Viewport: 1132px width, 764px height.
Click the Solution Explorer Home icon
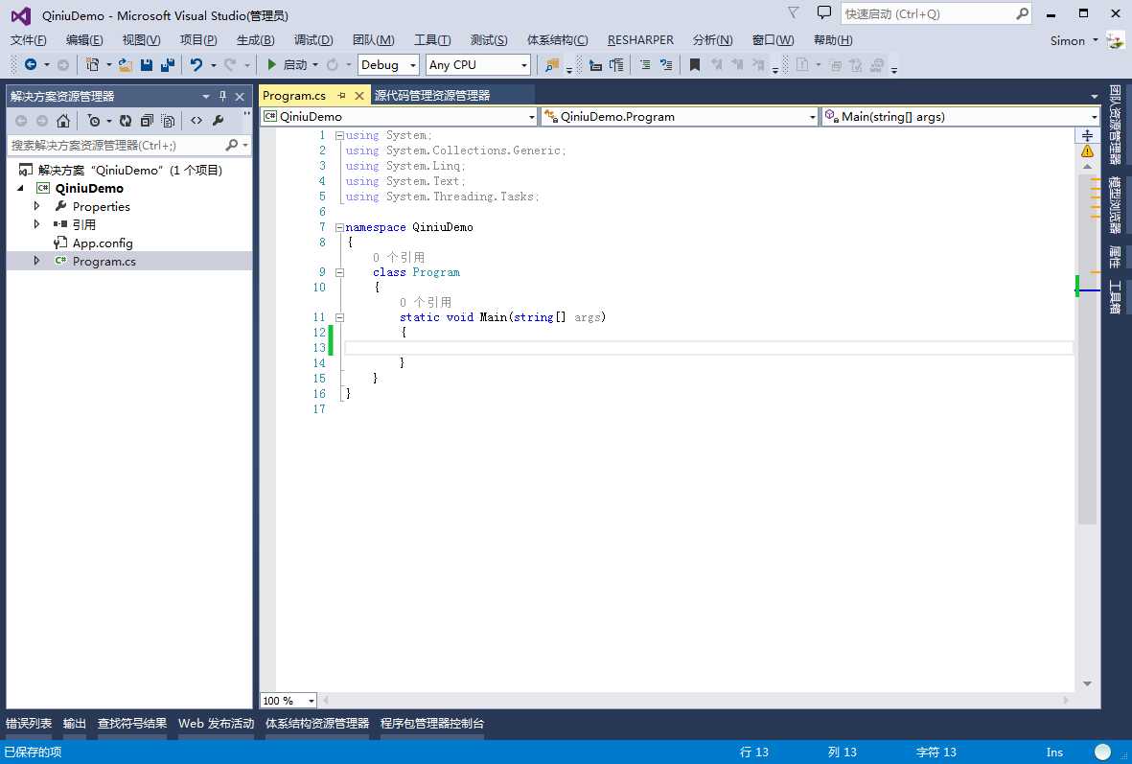[63, 121]
